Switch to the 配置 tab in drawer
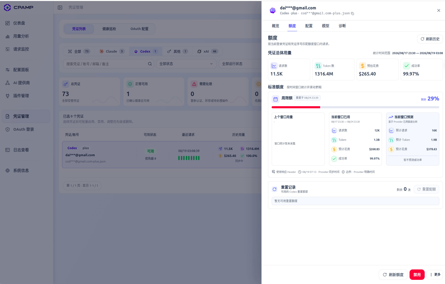445x284 pixels. (x=309, y=26)
